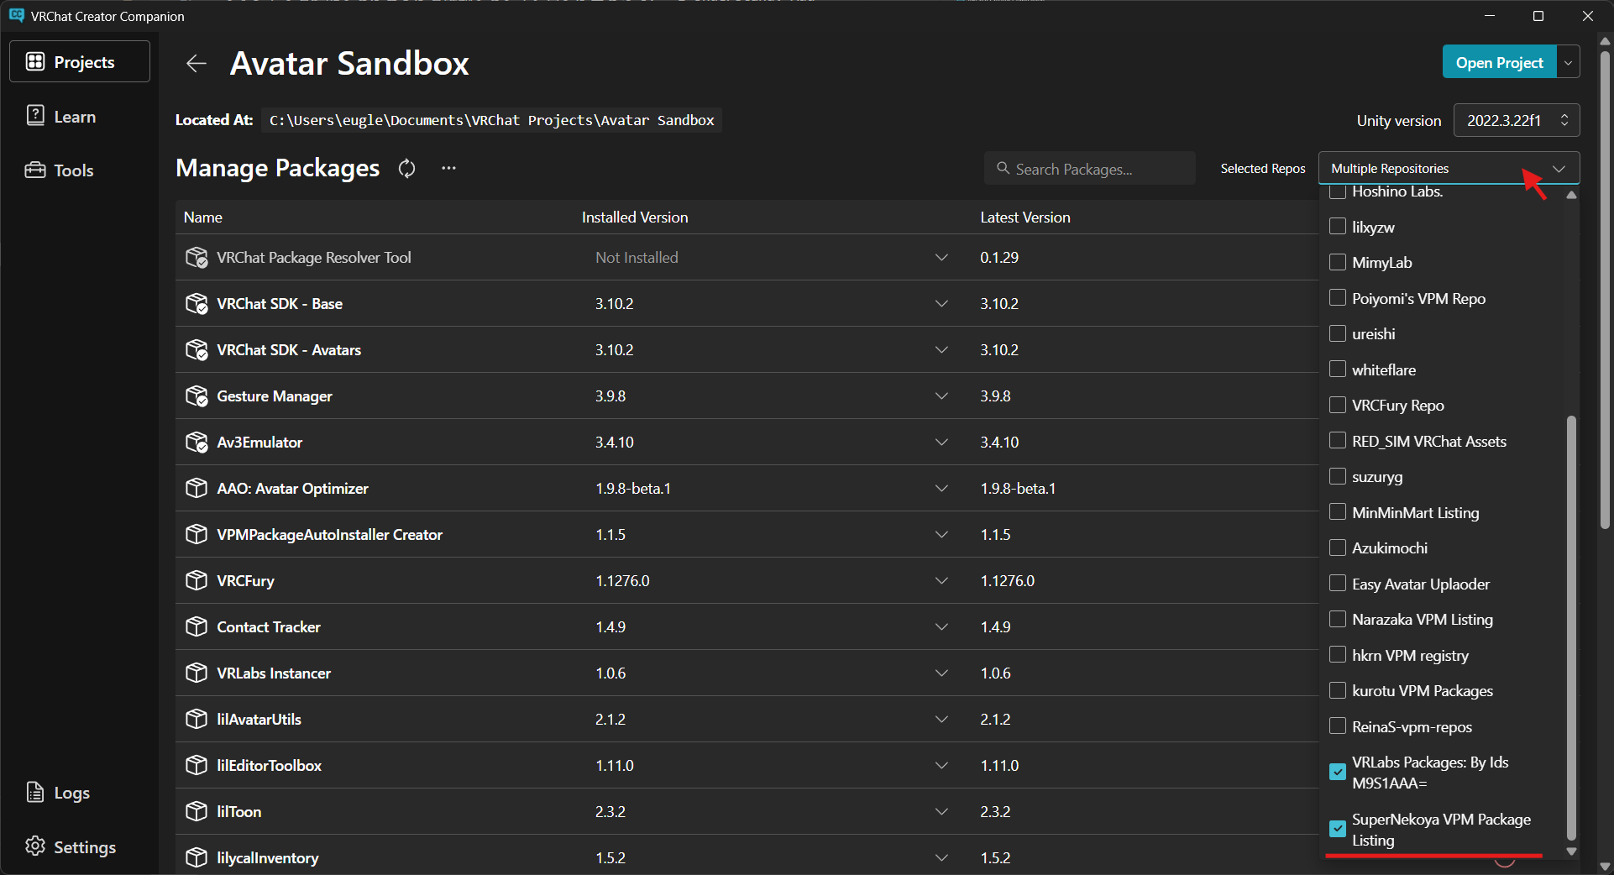Tick the ureishi repository checkbox
The width and height of the screenshot is (1614, 875).
1338,334
